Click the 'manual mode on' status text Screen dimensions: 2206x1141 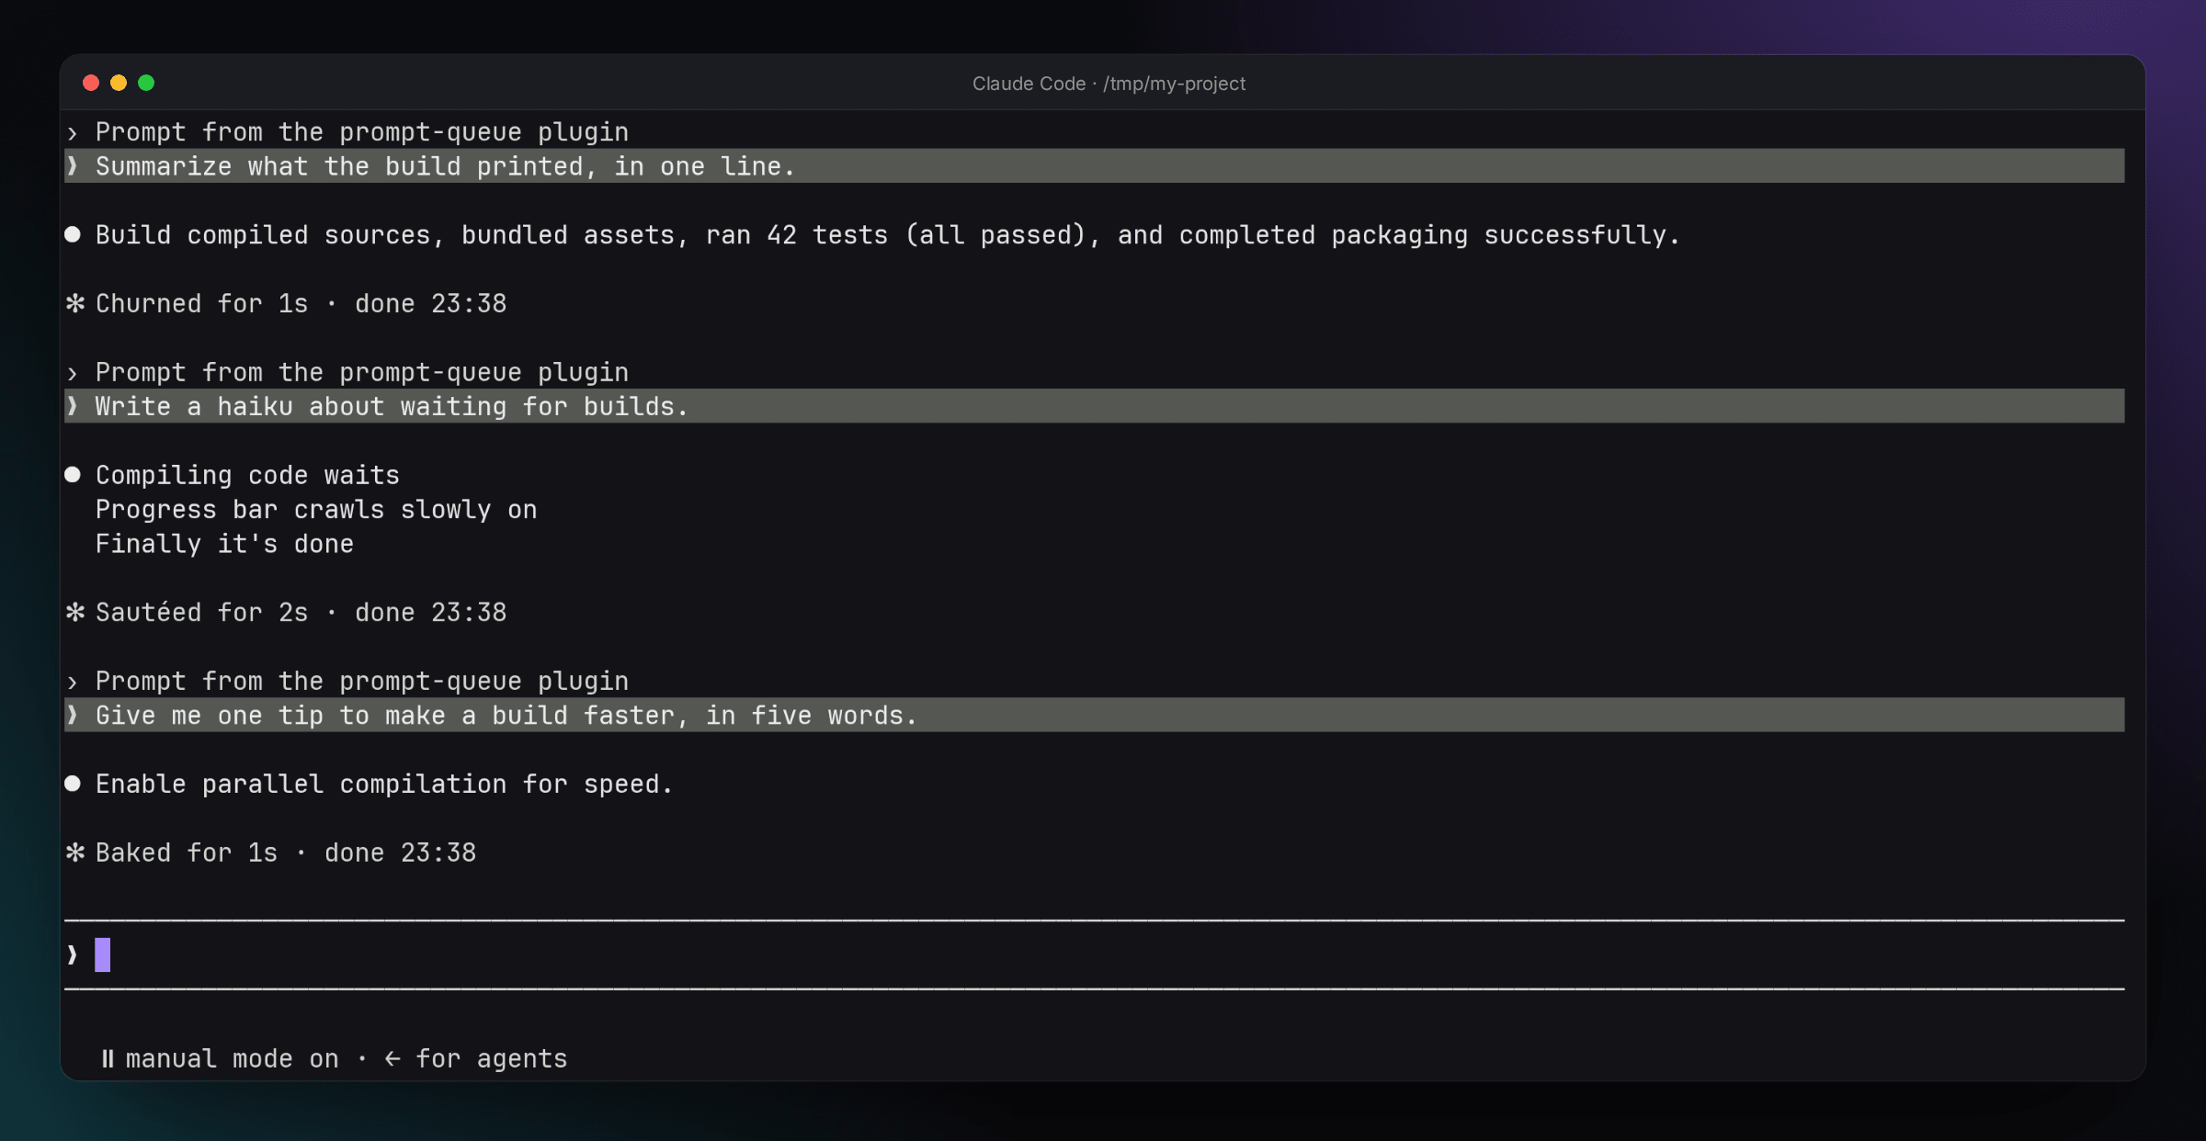(232, 1059)
